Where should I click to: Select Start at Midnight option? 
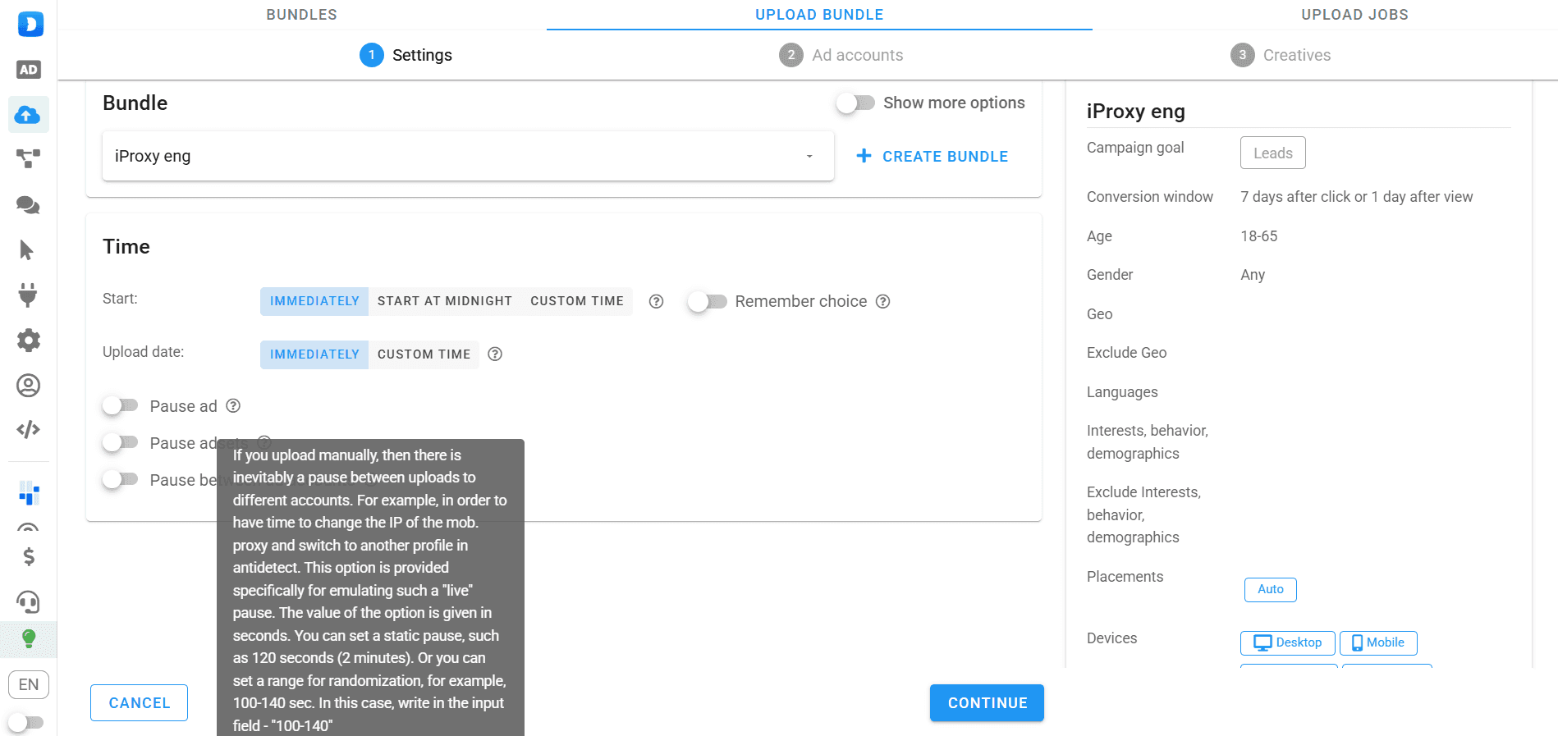[x=444, y=301]
